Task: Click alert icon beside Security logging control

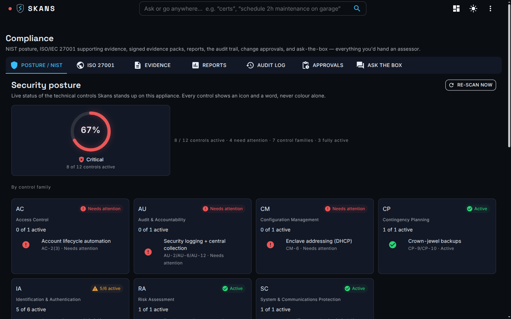Action: coord(148,252)
